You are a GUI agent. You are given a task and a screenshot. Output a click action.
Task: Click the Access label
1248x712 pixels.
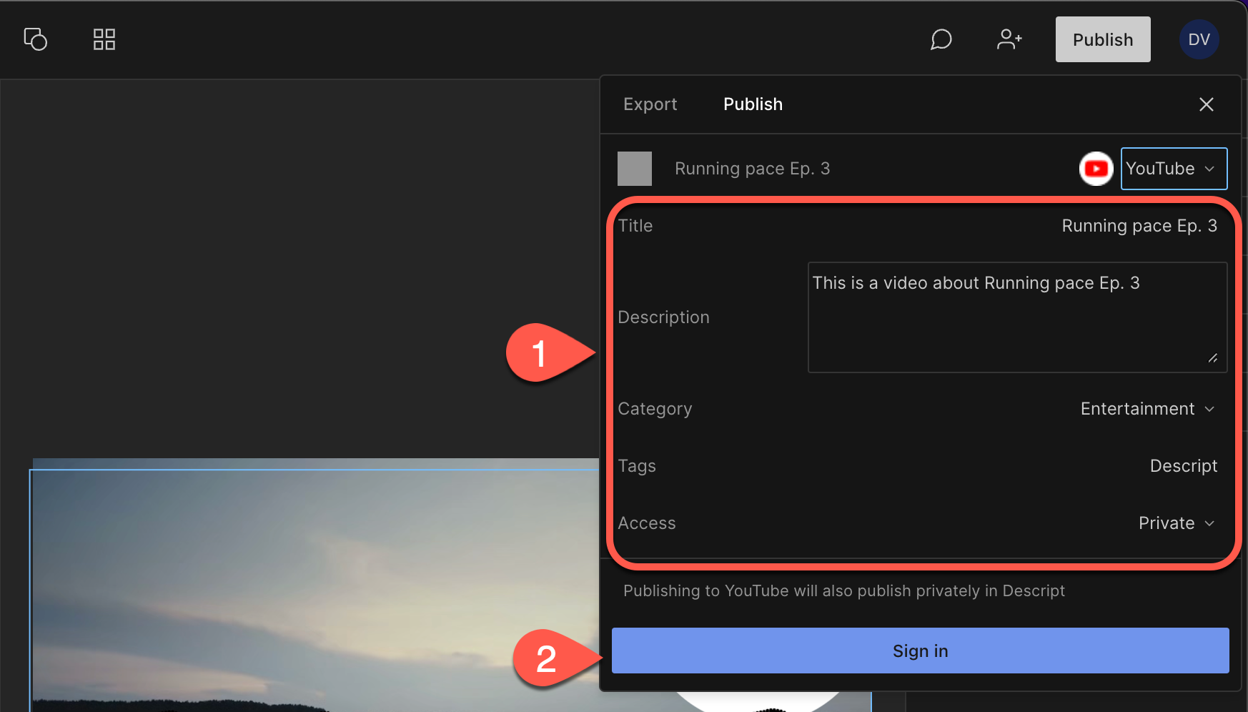[646, 523]
